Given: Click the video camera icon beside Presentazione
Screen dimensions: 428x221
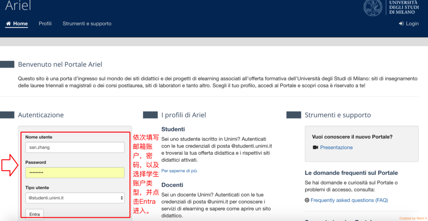Looking at the screenshot, I should tap(315, 148).
